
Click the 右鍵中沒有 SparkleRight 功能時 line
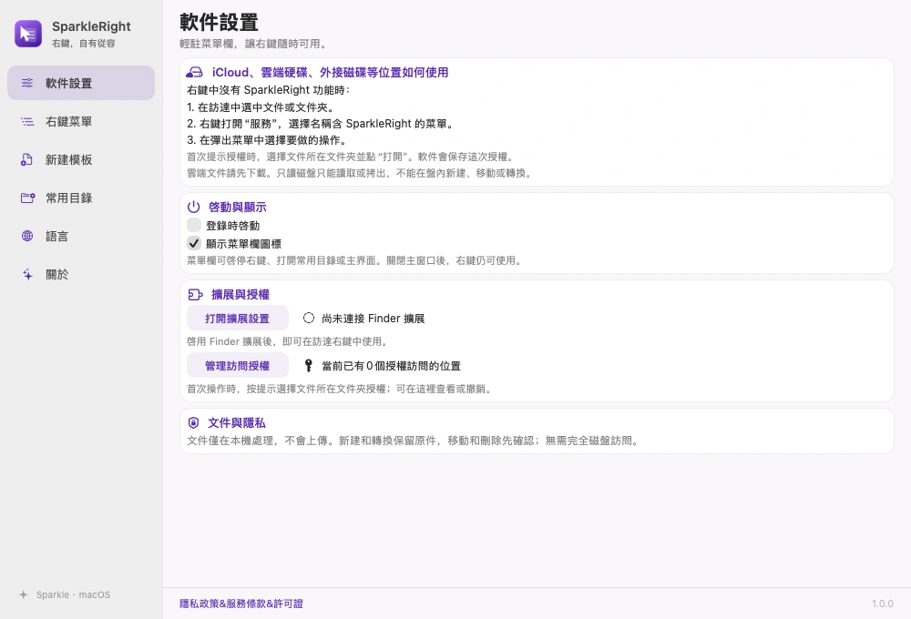tap(269, 90)
